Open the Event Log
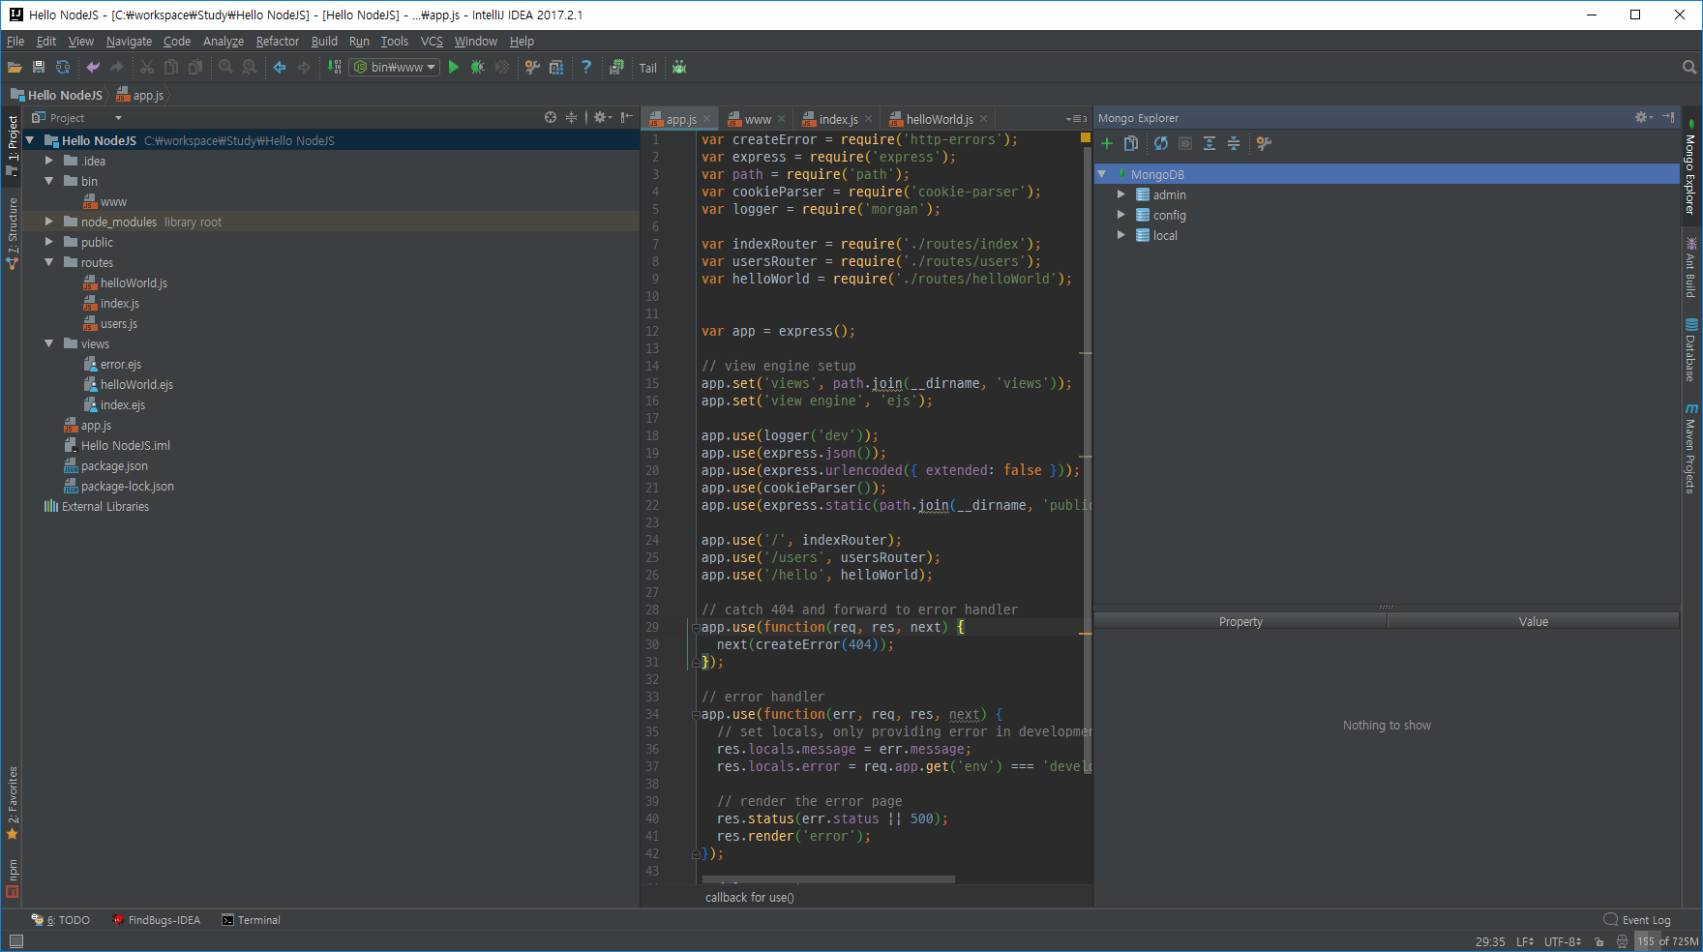Viewport: 1703px width, 952px height. tap(1637, 920)
